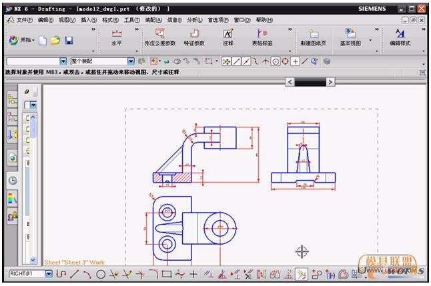Open the History clock panel in sidebar
The image size is (431, 286).
pos(12,180)
